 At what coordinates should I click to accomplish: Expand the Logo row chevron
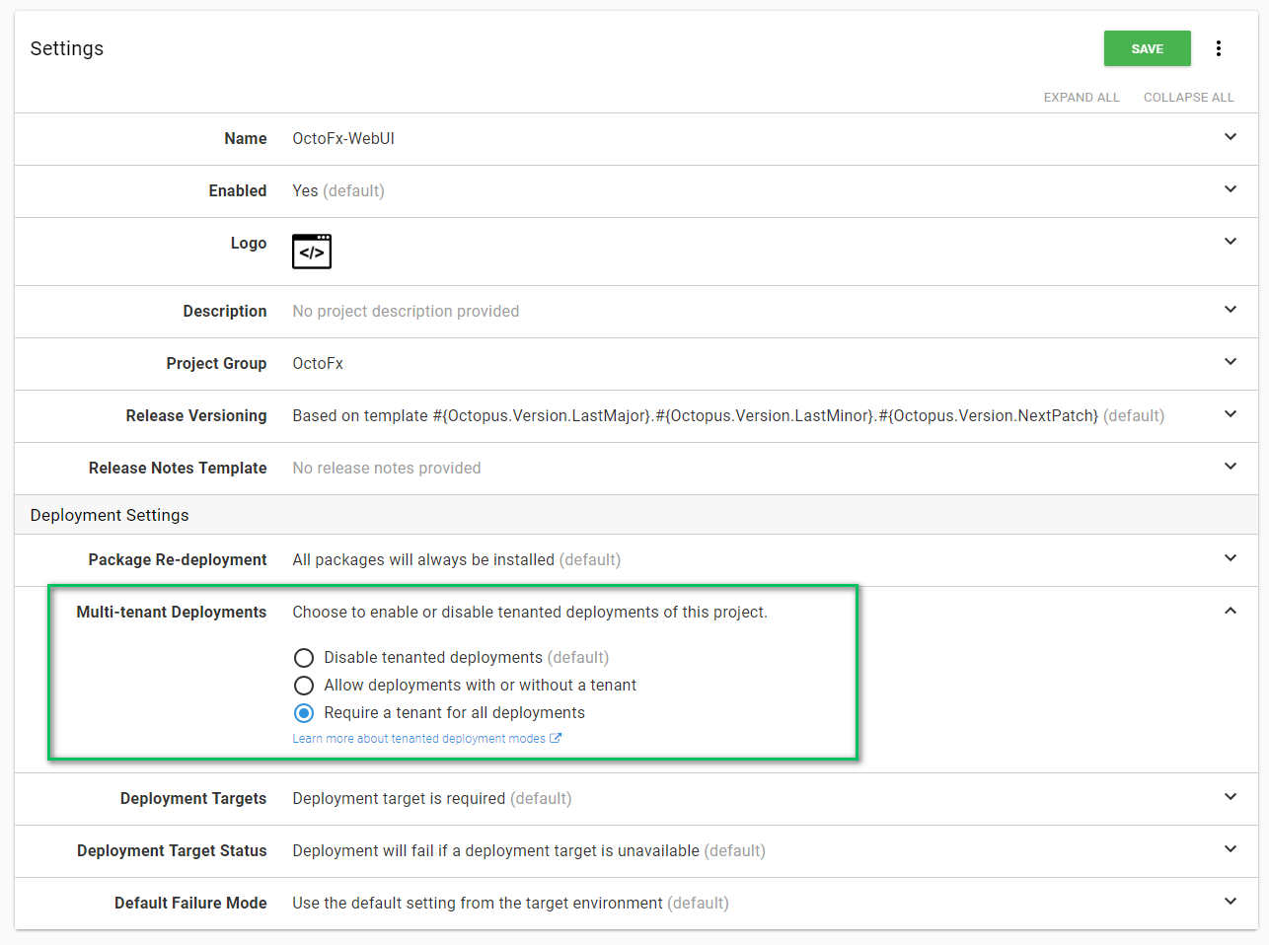pyautogui.click(x=1231, y=242)
